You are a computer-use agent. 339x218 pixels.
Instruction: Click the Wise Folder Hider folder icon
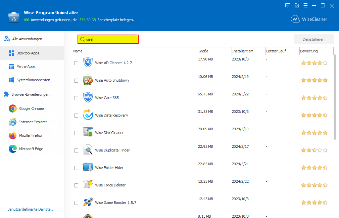(x=88, y=167)
